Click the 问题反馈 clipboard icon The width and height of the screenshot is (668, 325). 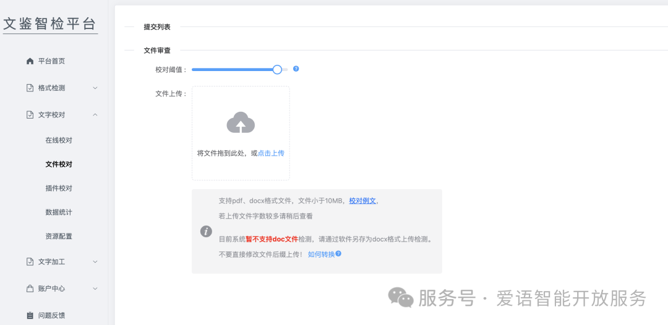[x=30, y=316]
